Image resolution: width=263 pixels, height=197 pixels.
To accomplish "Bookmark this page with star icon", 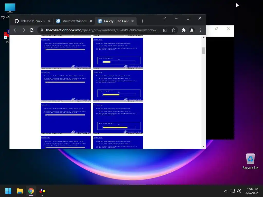I will 173,30.
